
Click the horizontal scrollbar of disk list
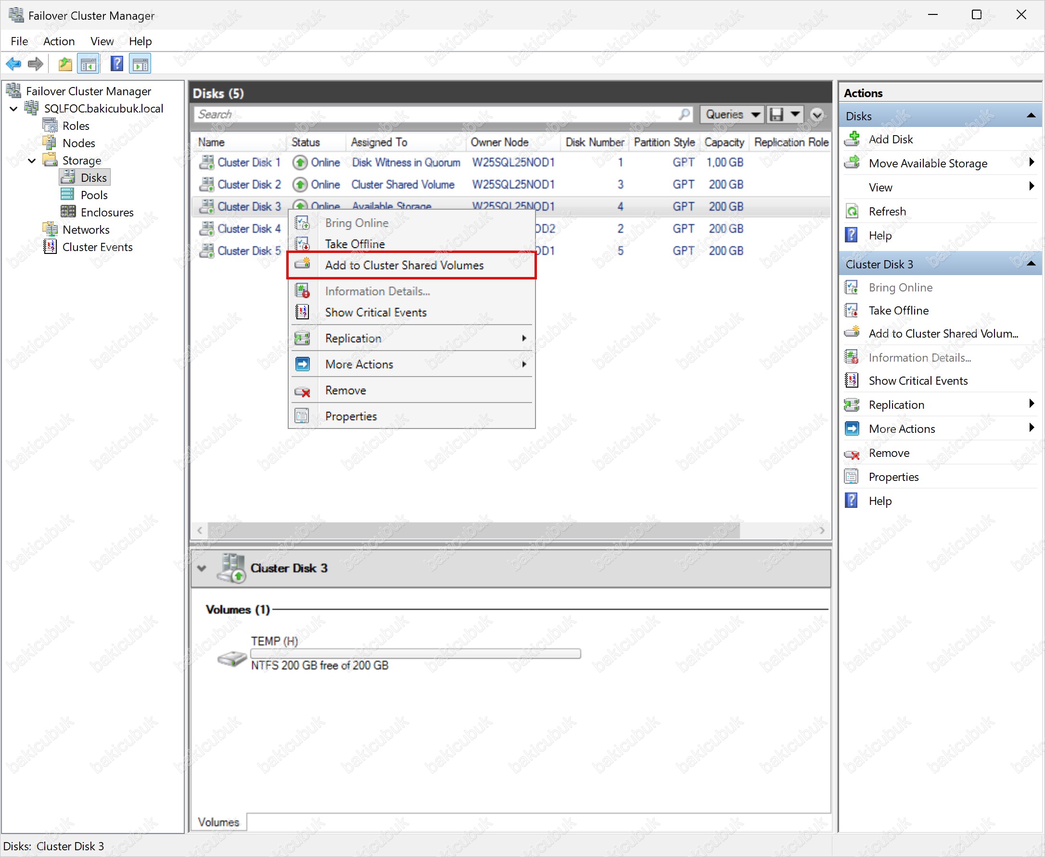click(473, 530)
